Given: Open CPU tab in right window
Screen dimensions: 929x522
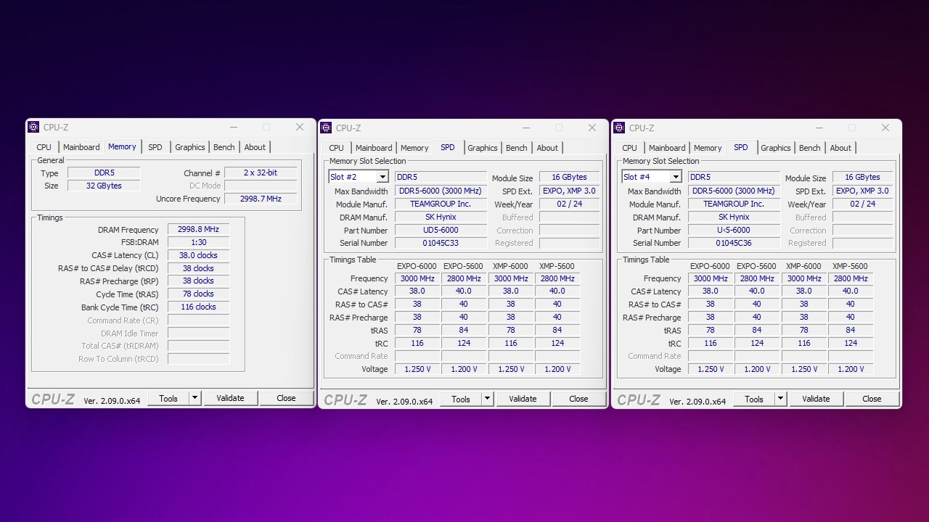Looking at the screenshot, I should [630, 148].
